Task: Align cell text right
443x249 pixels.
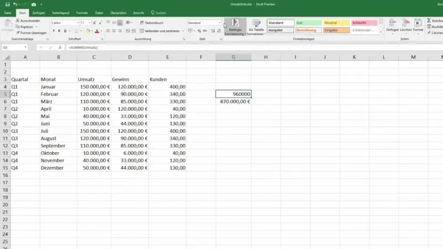Action: click(x=120, y=31)
